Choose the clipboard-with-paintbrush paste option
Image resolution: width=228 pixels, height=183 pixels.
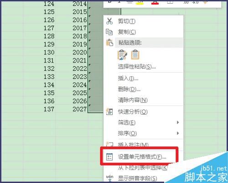point(122,55)
